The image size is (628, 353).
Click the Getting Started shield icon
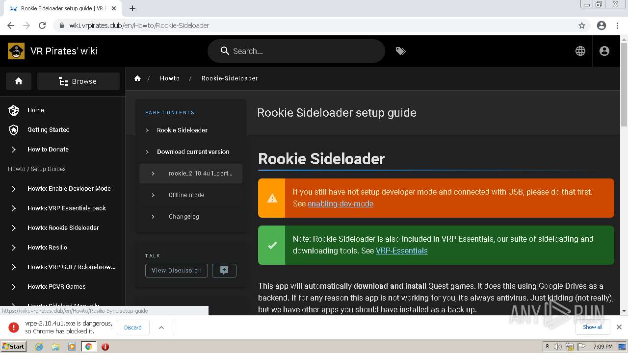point(14,130)
